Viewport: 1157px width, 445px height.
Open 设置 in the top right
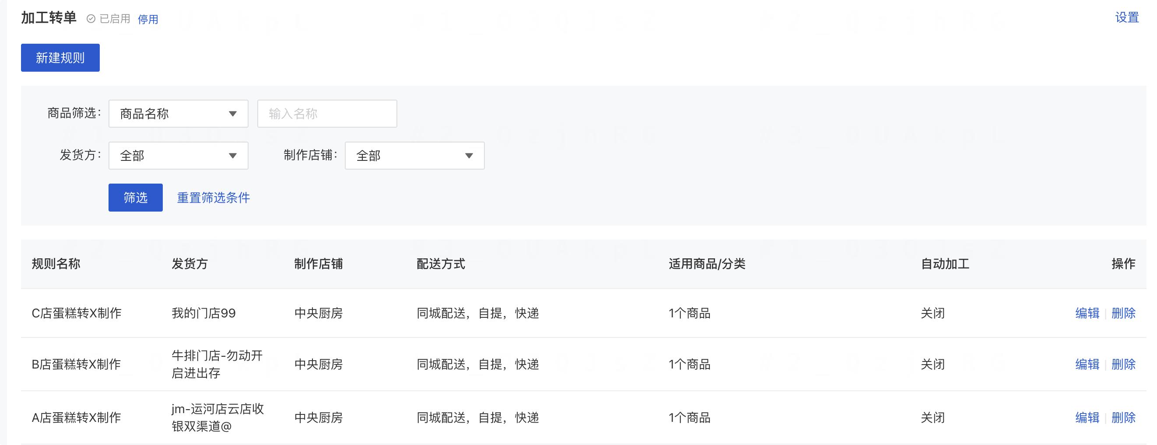[1126, 18]
